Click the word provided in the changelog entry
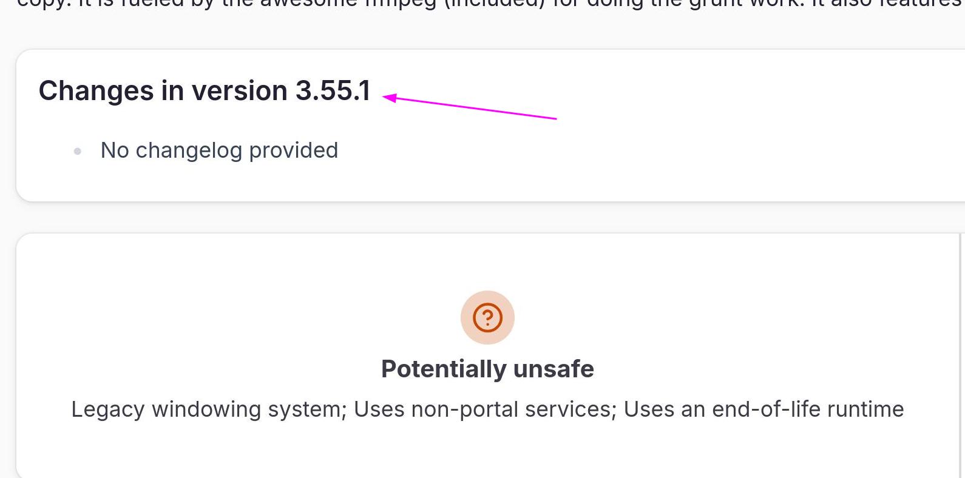The width and height of the screenshot is (965, 478). coord(293,150)
